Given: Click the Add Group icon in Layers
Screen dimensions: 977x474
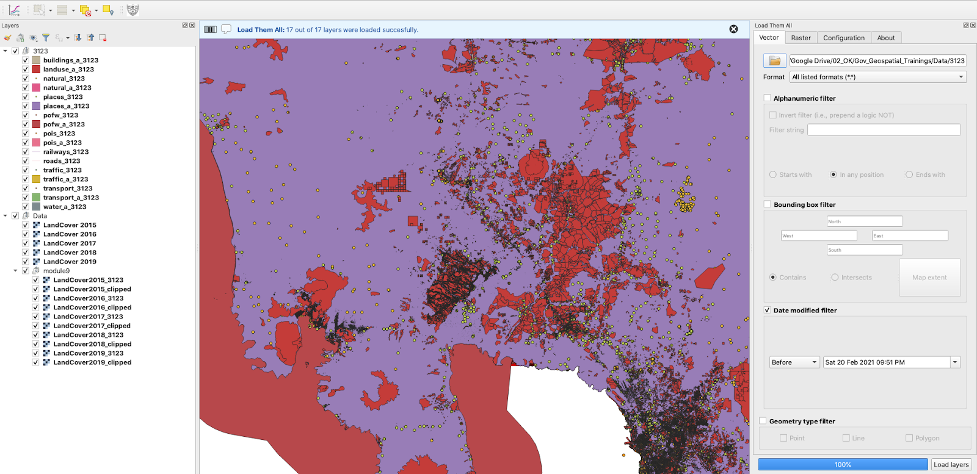Looking at the screenshot, I should point(20,38).
